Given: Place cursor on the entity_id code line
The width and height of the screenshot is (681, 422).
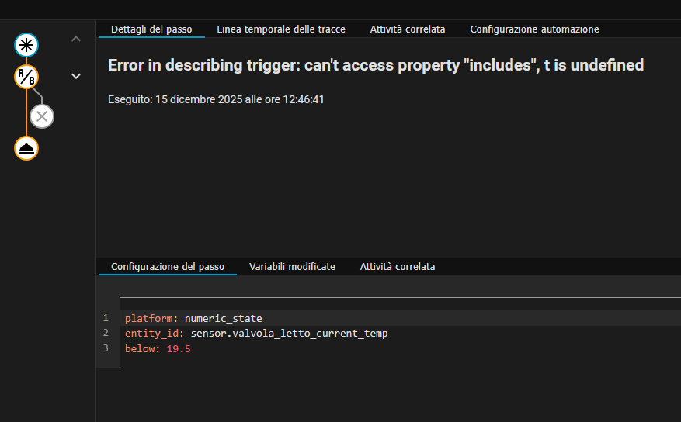Looking at the screenshot, I should coord(256,334).
